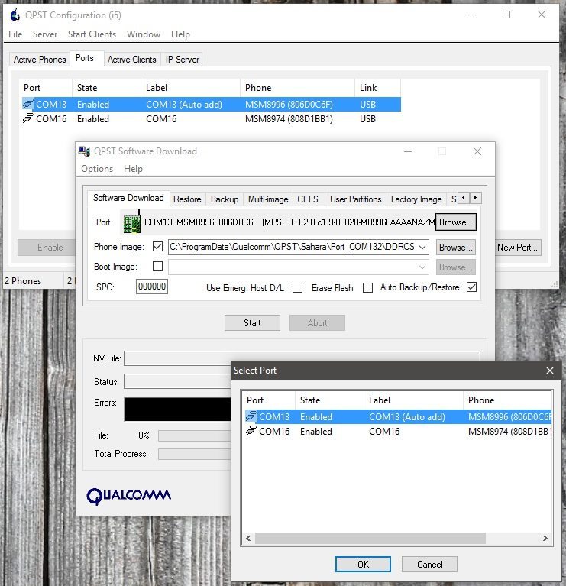Click the COM13 port icon in Ports list

[x=28, y=105]
